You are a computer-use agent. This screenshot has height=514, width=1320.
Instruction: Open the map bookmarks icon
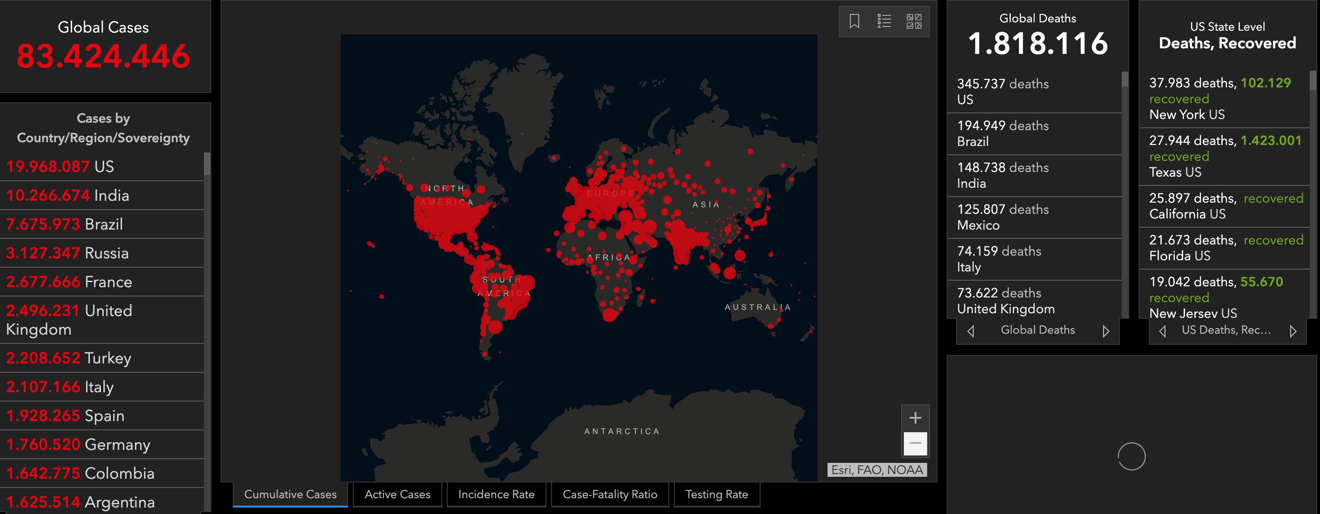point(854,21)
